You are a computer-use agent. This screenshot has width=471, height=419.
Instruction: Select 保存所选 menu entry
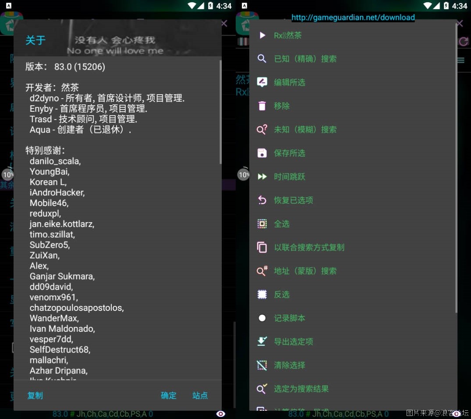(290, 153)
